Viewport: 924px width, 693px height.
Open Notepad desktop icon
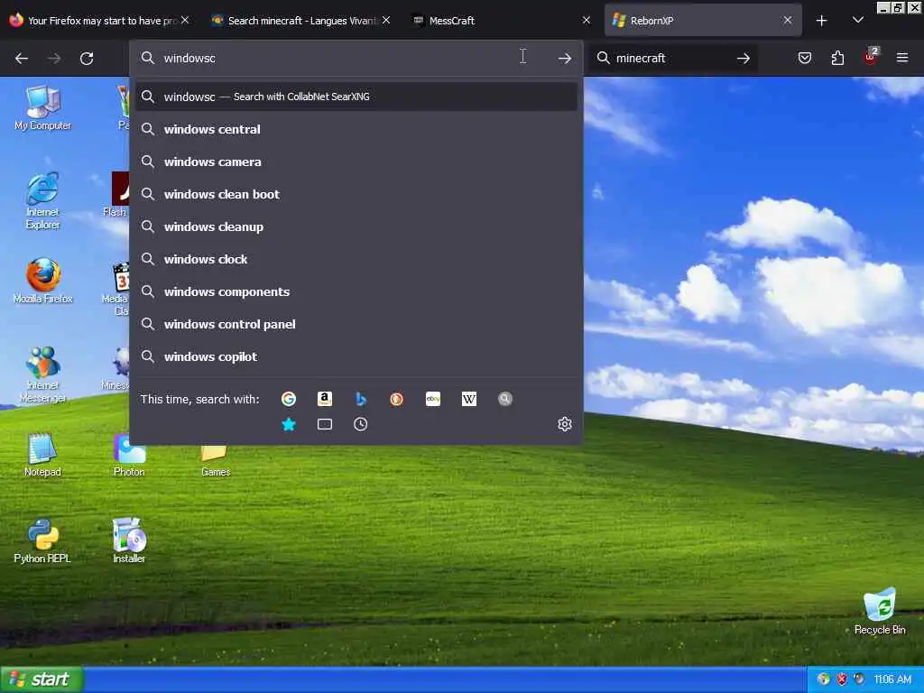coord(42,455)
